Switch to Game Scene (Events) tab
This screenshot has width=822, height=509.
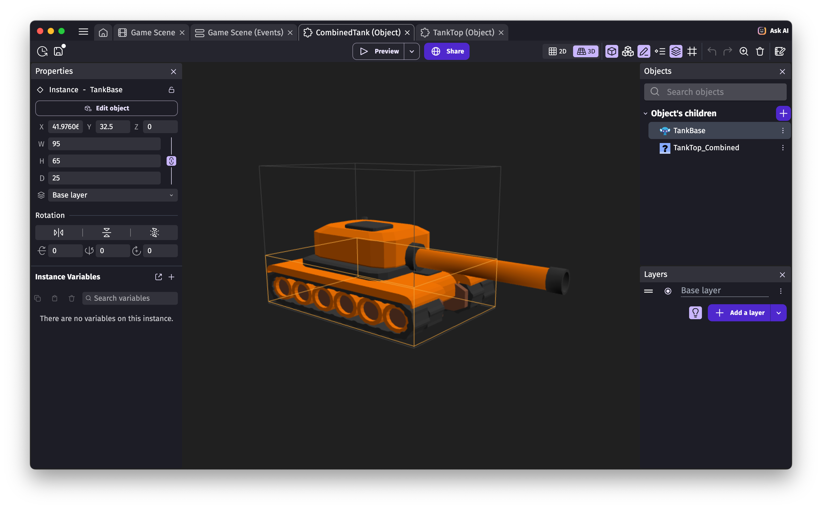pyautogui.click(x=245, y=32)
